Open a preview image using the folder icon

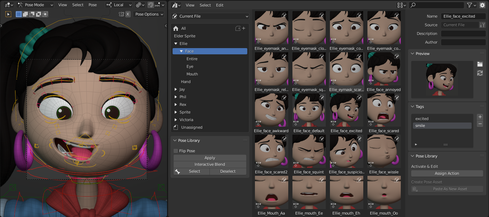pos(480,64)
